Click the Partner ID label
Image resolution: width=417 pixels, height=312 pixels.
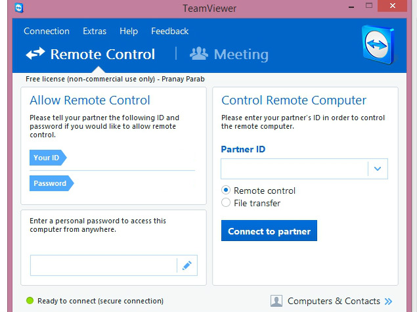243,149
